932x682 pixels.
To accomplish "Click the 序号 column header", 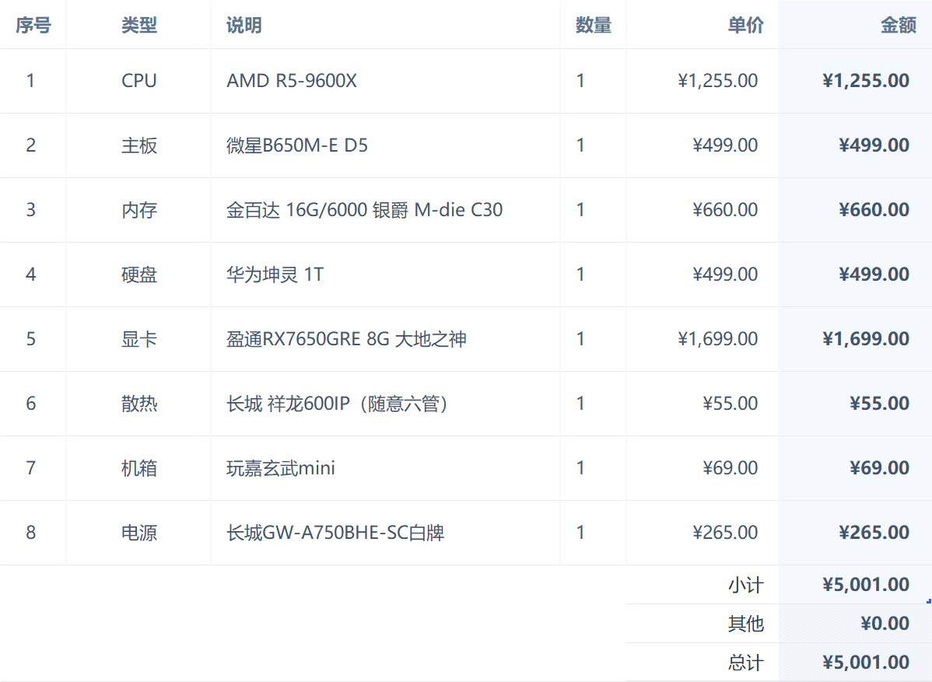I will [33, 26].
